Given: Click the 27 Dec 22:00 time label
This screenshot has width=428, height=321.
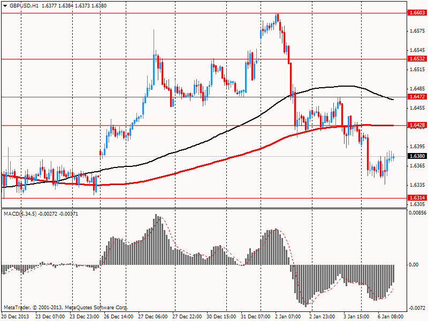Looking at the screenshot, I should [x=187, y=317].
